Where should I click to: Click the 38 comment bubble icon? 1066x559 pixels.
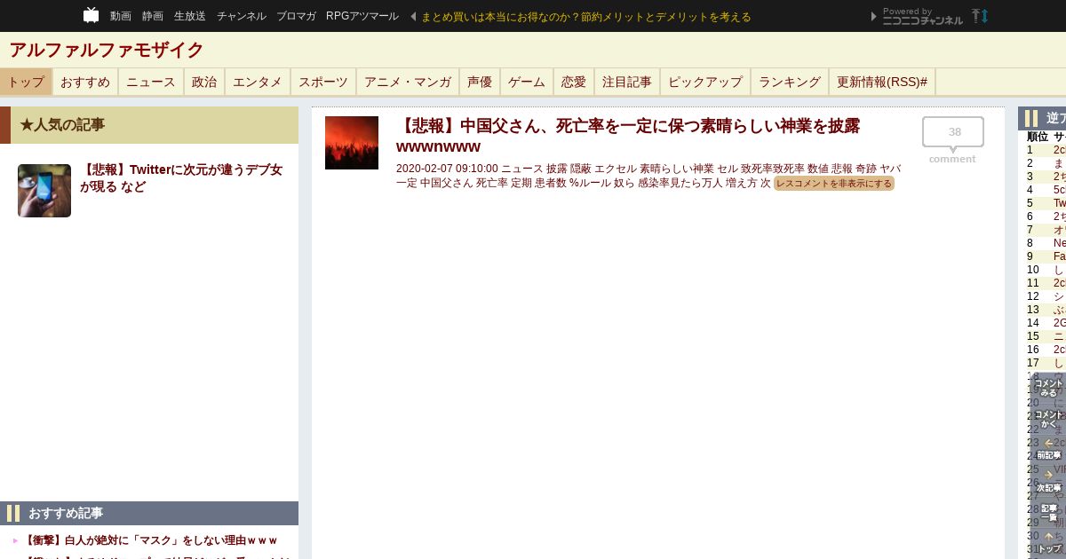pos(953,133)
